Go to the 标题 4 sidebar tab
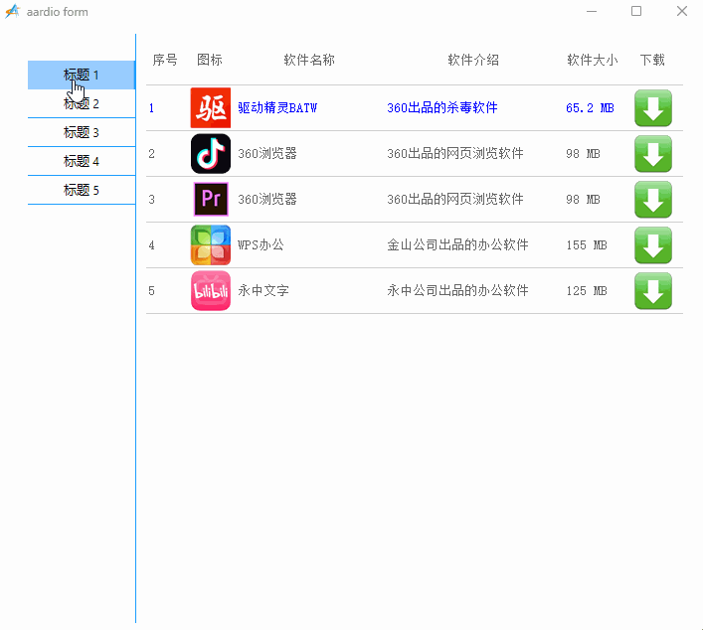 82,161
